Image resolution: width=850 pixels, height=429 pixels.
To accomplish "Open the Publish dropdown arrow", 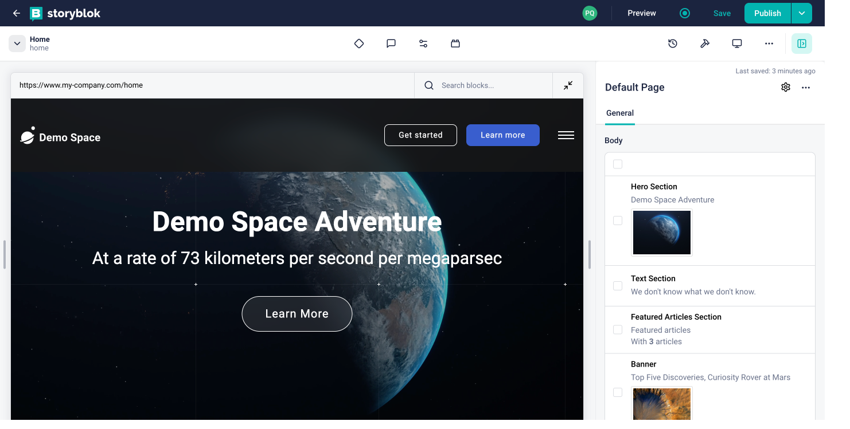I will (801, 13).
